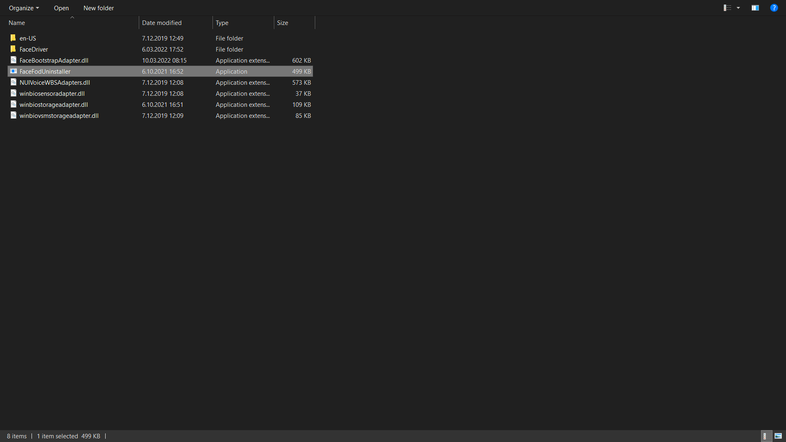Click the Open command in the toolbar
Image resolution: width=786 pixels, height=442 pixels.
[61, 8]
